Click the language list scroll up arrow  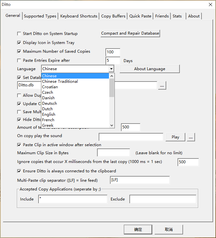click(112, 76)
